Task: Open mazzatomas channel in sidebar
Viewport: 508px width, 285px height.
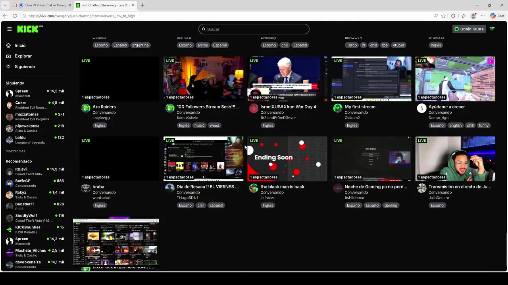Action: (35, 116)
